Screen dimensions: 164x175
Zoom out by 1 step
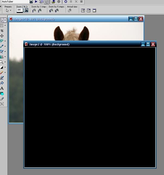coord(34,11)
